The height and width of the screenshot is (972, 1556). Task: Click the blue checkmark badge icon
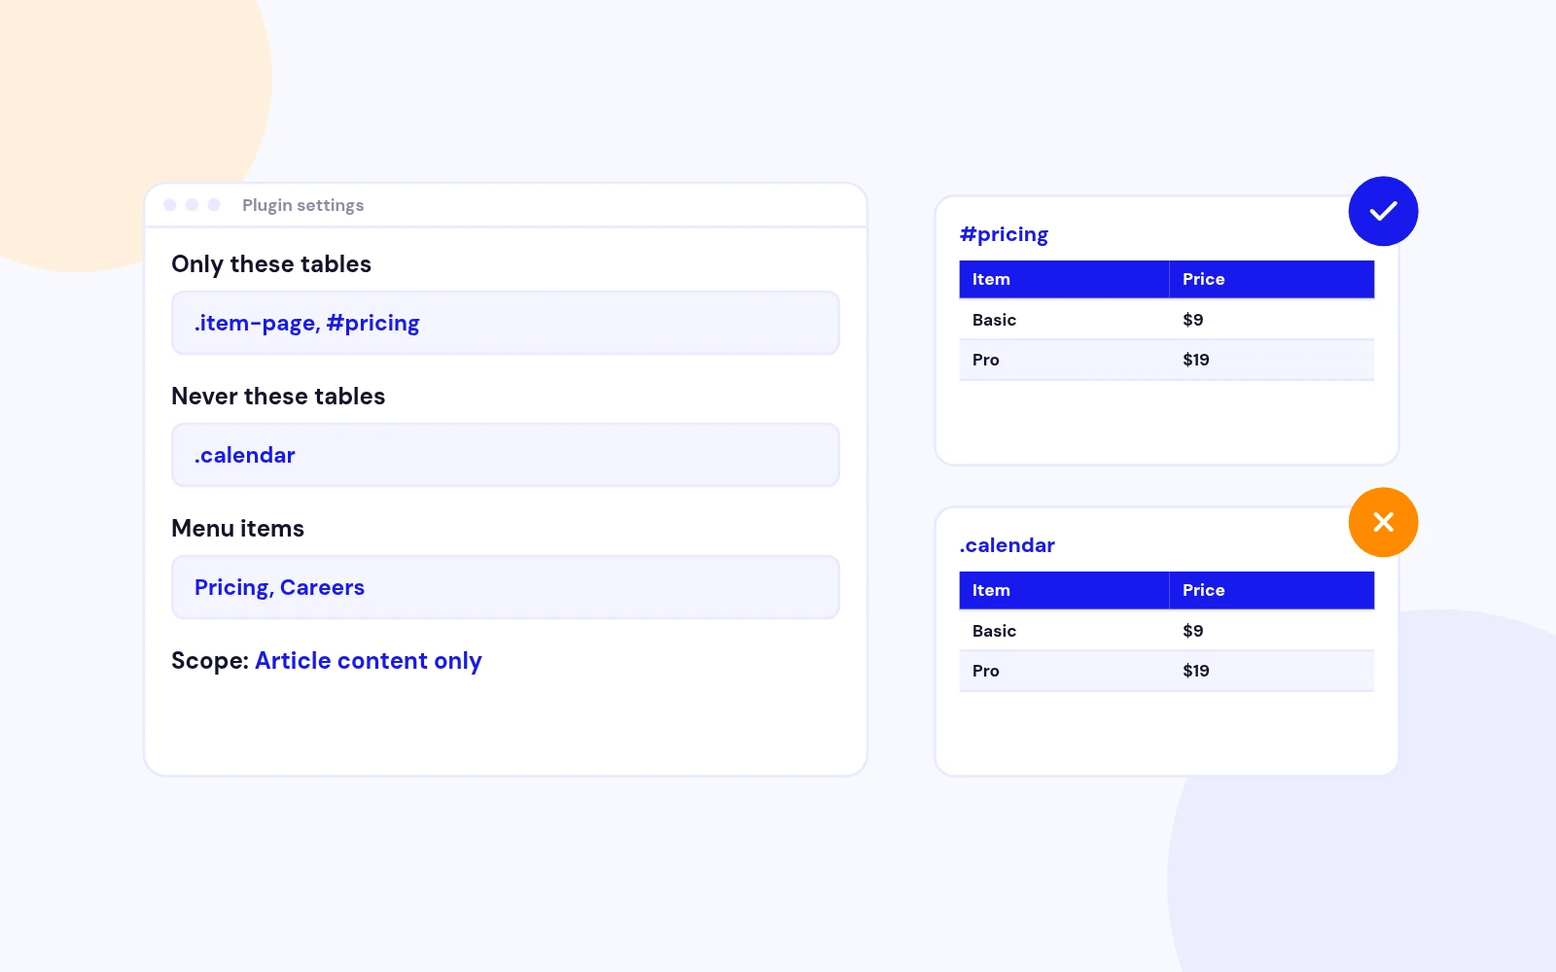coord(1383,211)
